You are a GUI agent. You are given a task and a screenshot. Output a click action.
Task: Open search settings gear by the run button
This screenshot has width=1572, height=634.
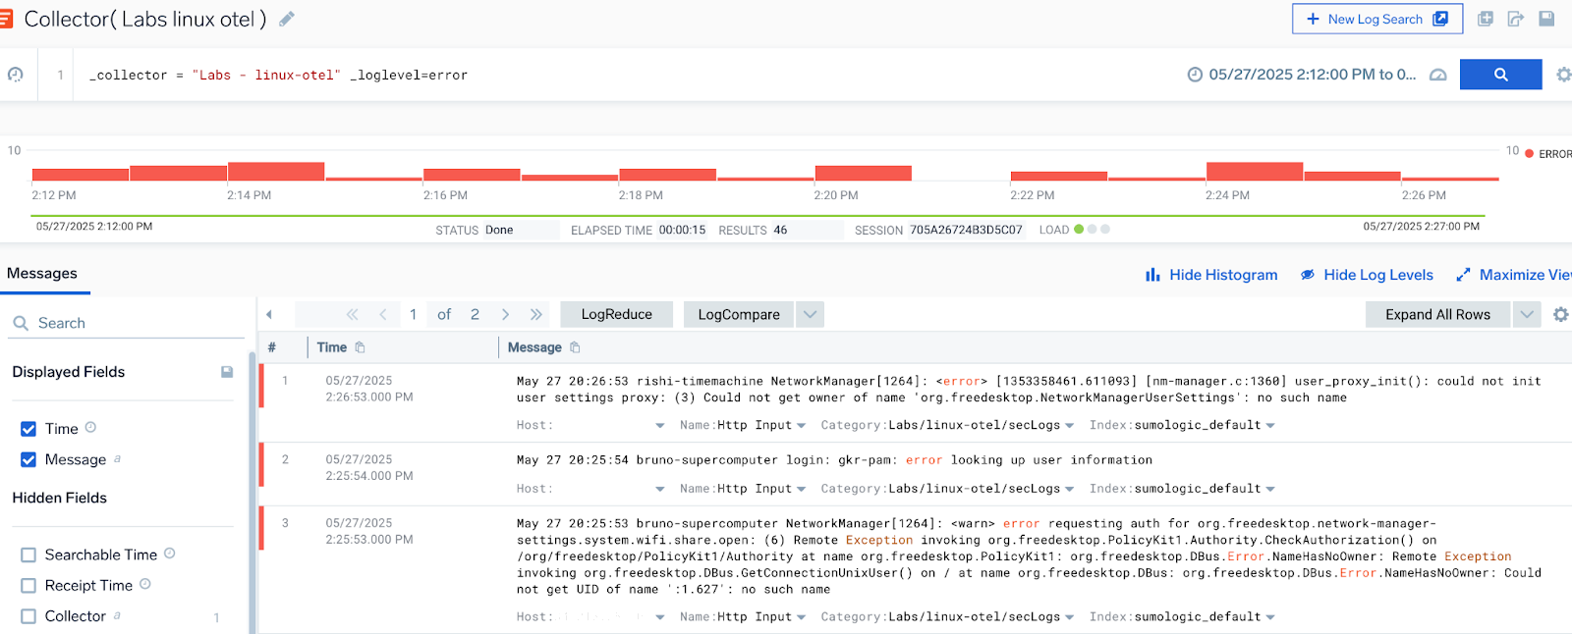[1563, 75]
